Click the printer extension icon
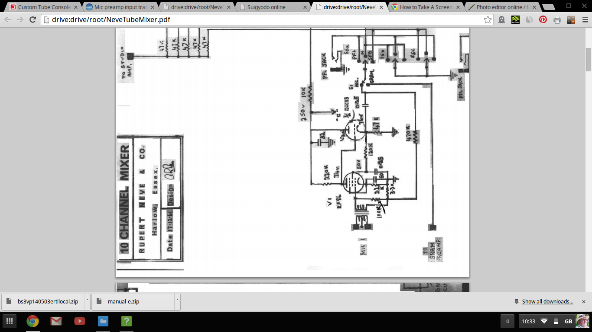Image resolution: width=592 pixels, height=332 pixels. (557, 19)
